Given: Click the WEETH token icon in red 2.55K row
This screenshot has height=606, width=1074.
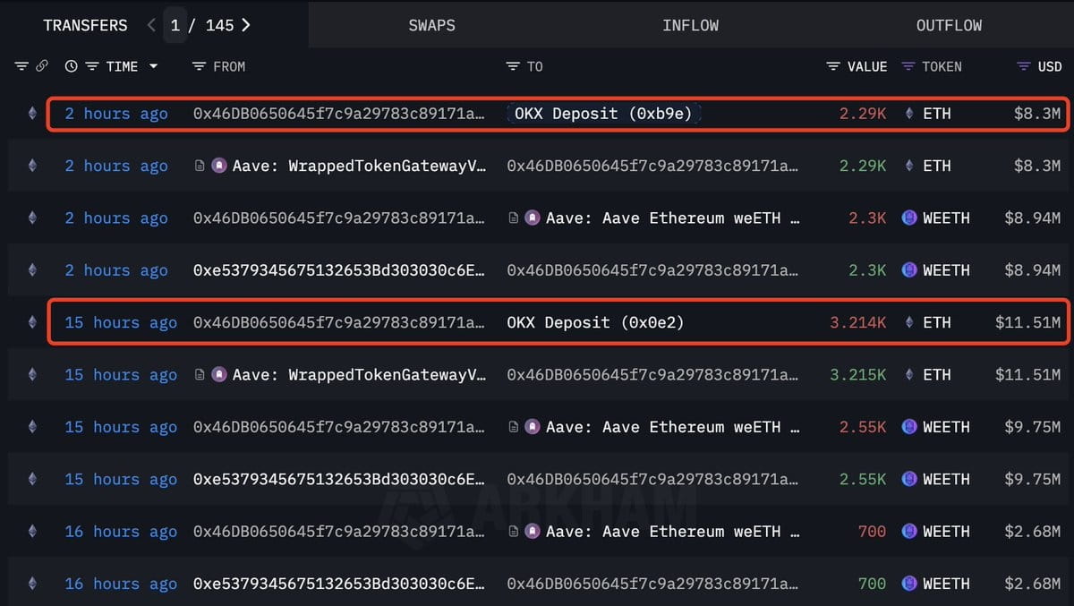Looking at the screenshot, I should click(x=909, y=427).
